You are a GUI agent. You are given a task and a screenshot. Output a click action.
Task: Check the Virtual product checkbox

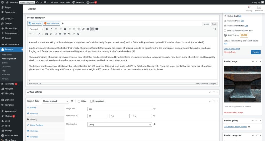79,101
